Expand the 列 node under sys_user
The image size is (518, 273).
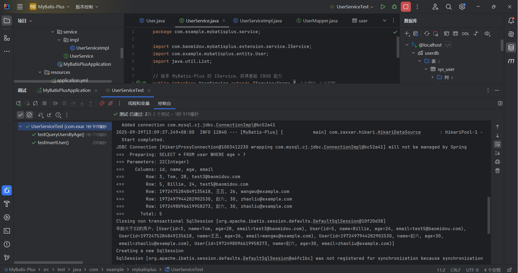click(x=433, y=77)
